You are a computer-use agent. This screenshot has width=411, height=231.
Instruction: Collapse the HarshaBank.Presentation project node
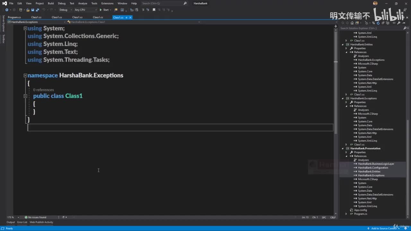pyautogui.click(x=343, y=149)
